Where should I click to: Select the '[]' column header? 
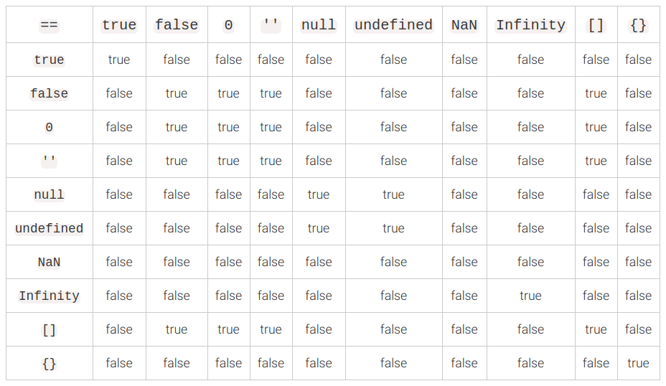click(596, 25)
